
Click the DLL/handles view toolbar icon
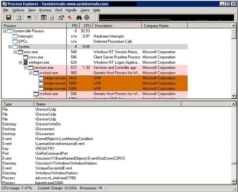click(x=51, y=18)
